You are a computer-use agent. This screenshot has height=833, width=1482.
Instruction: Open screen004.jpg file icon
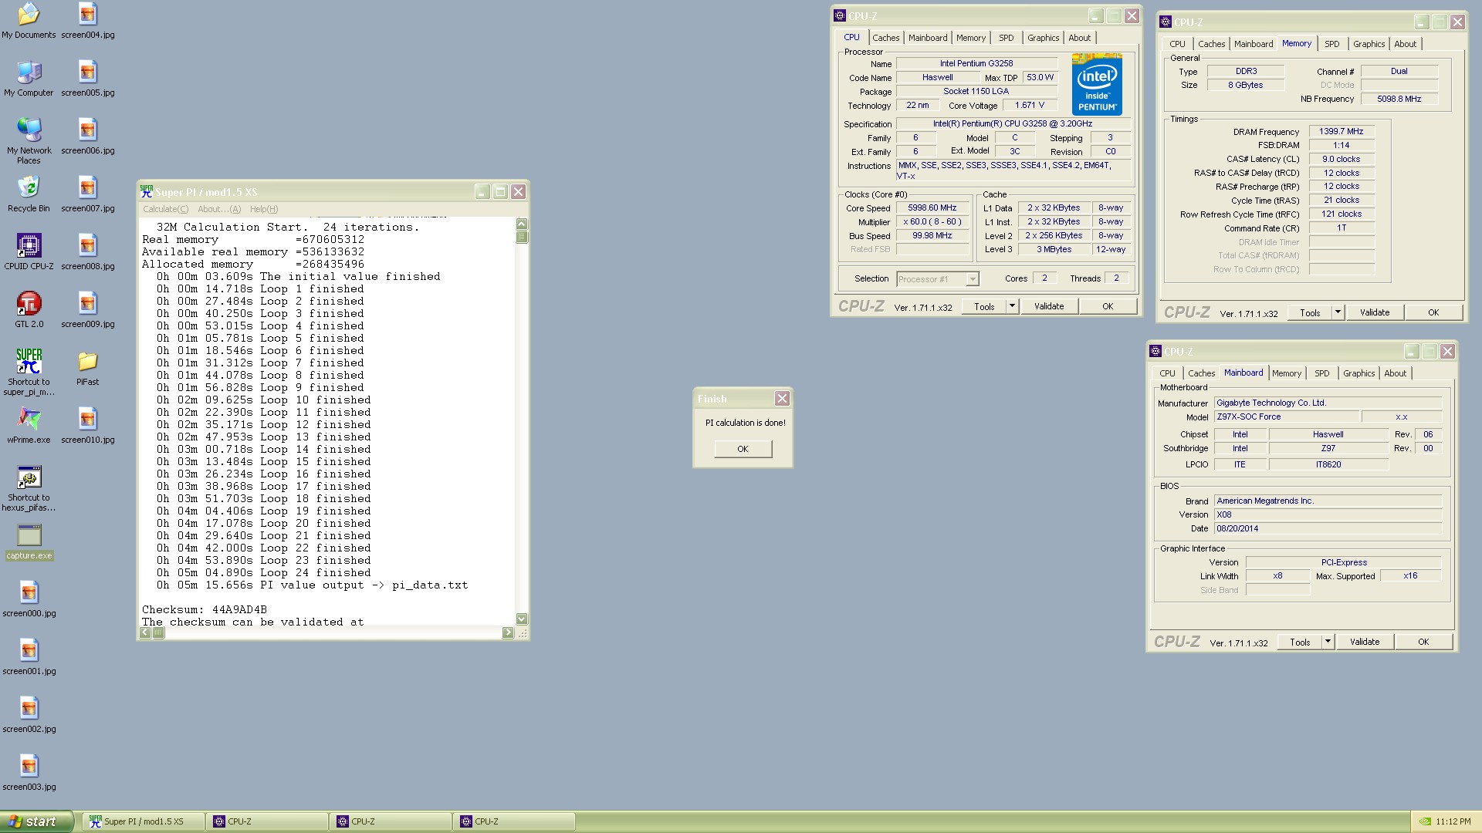[87, 21]
